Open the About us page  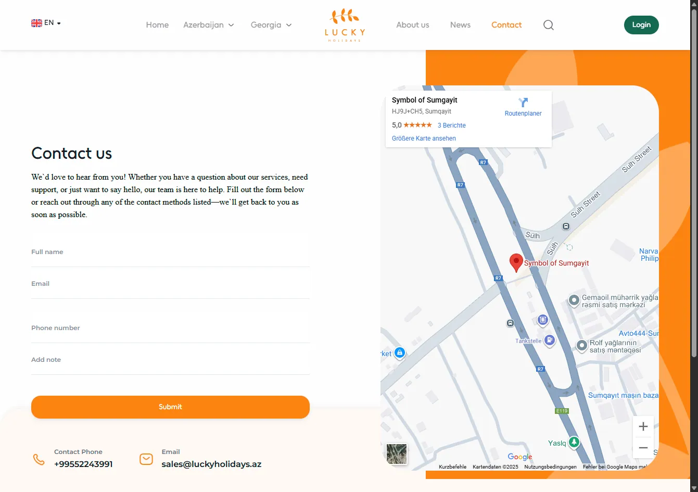[413, 25]
